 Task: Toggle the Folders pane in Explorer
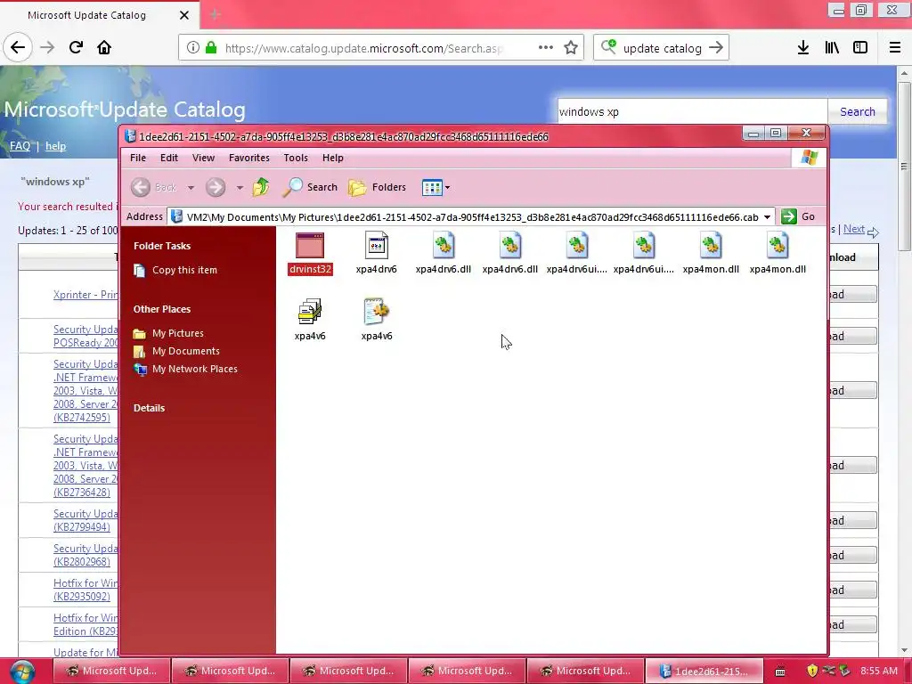[x=377, y=187]
